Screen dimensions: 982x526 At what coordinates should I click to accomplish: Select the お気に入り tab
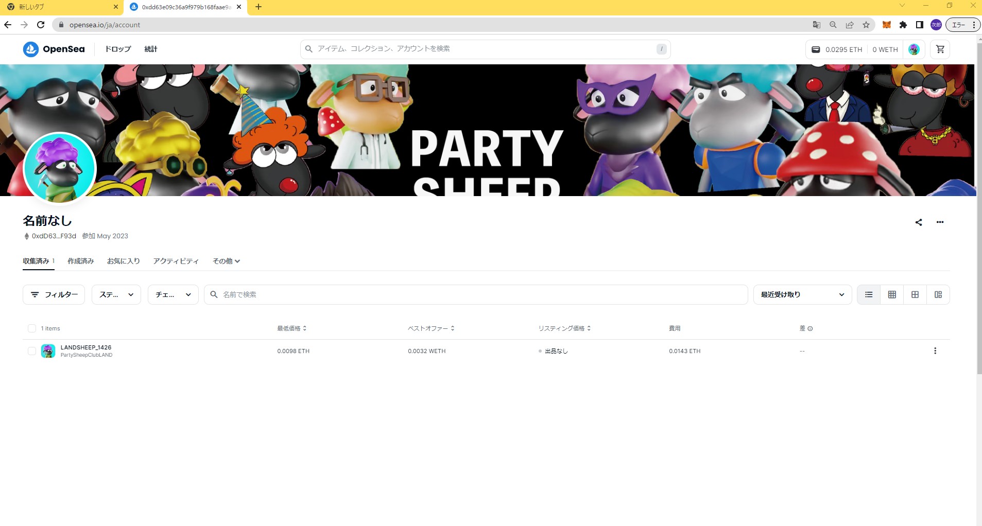pos(124,261)
